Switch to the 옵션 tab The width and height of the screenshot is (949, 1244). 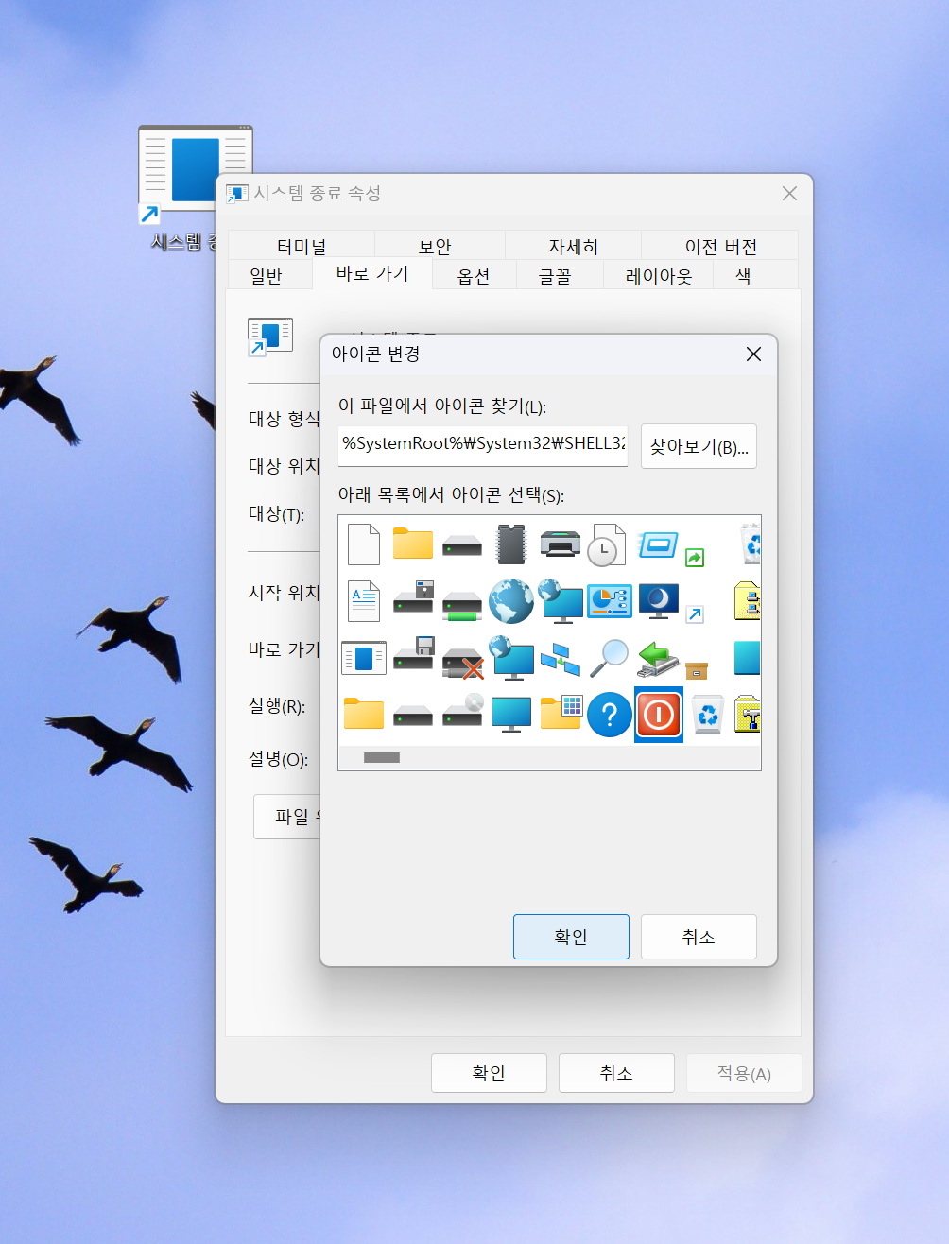click(474, 276)
